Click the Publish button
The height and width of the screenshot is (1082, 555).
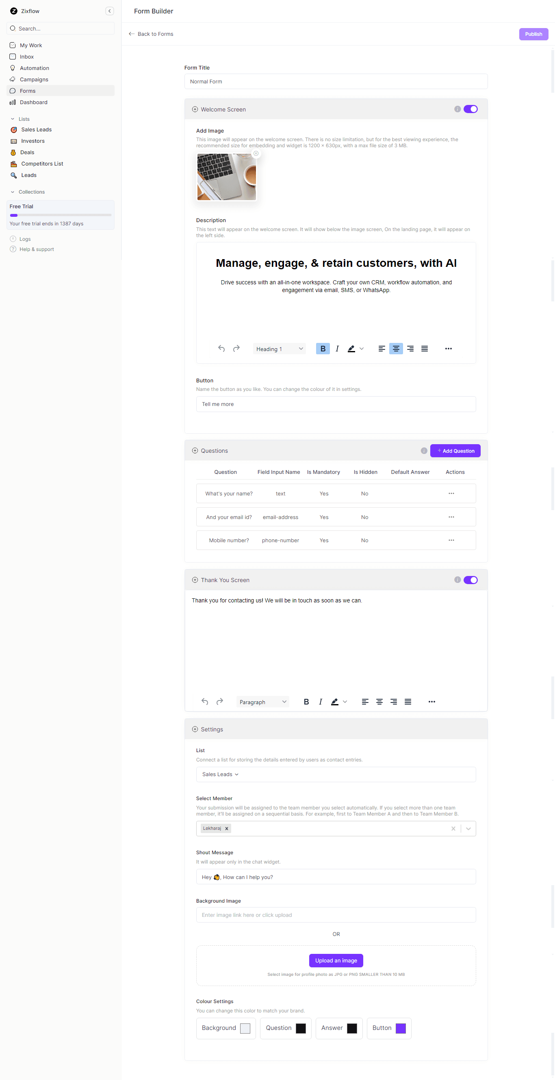[533, 34]
